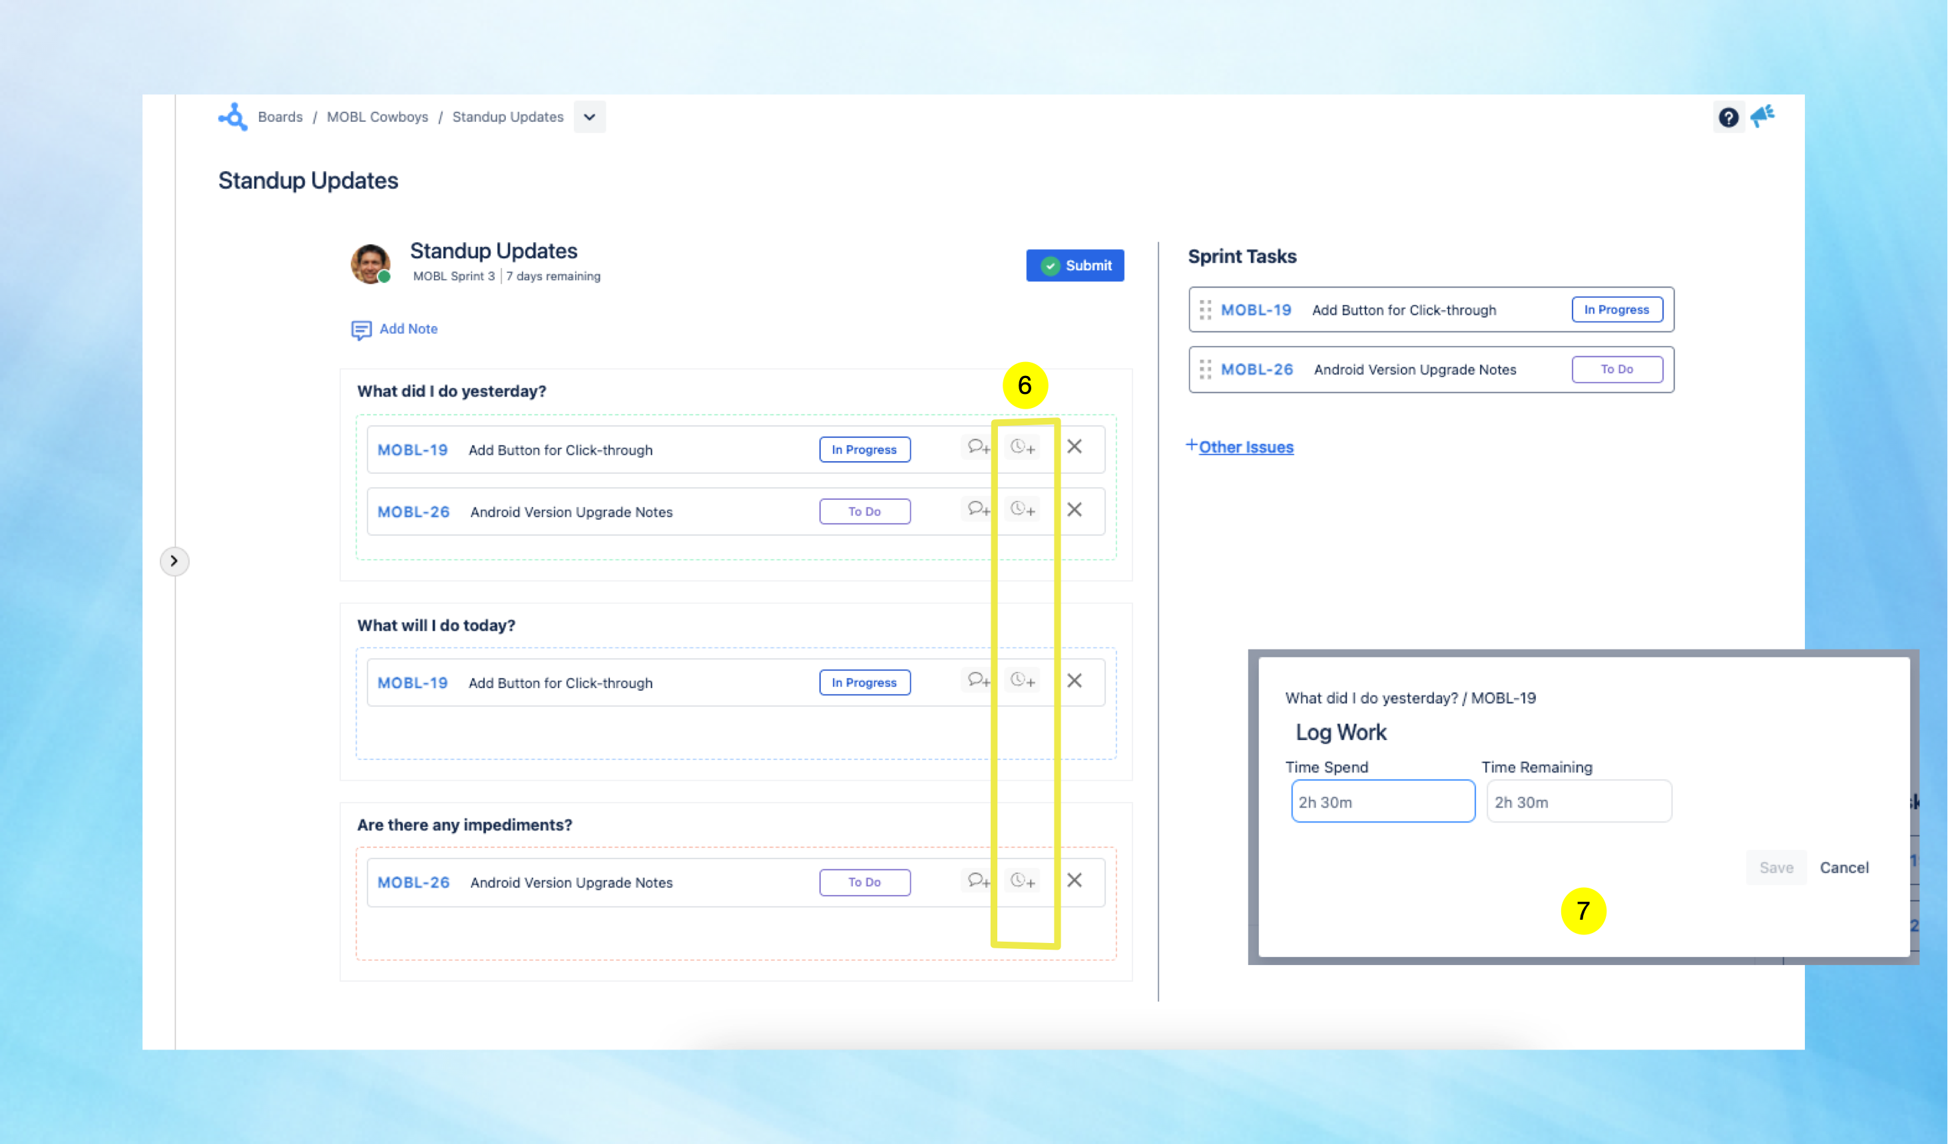Click the add comment icon on MOBL-19 yesterday
The width and height of the screenshot is (1948, 1144).
coord(978,447)
